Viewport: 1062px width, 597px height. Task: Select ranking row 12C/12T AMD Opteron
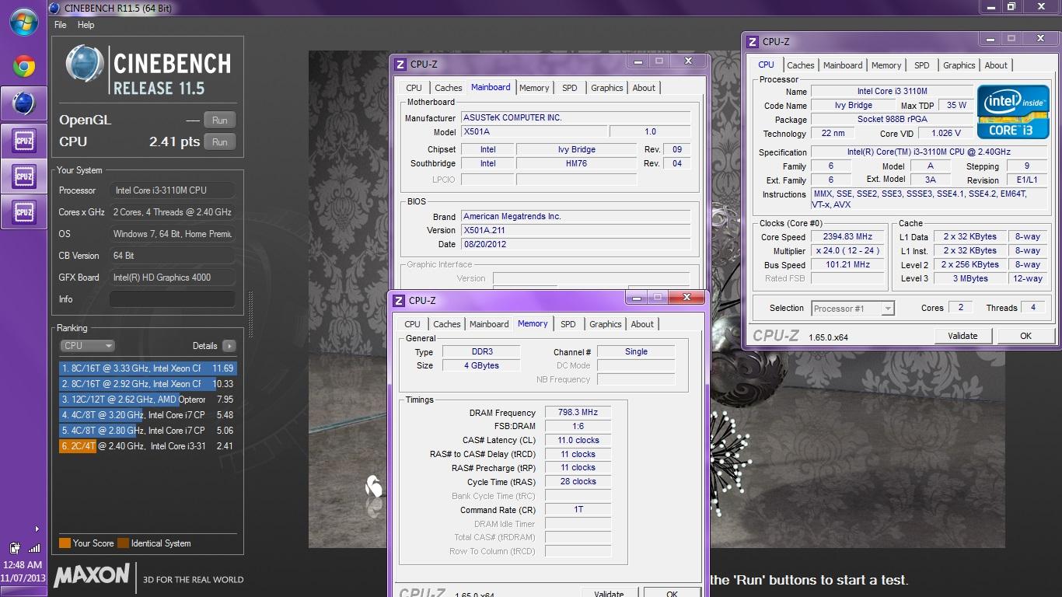click(147, 400)
